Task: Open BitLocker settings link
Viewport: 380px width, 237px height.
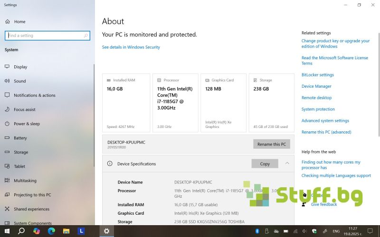Action: click(x=317, y=75)
